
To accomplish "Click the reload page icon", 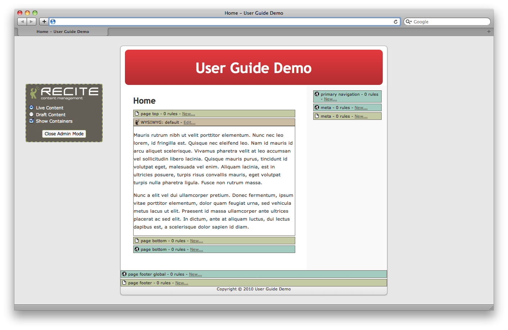I will 396,22.
